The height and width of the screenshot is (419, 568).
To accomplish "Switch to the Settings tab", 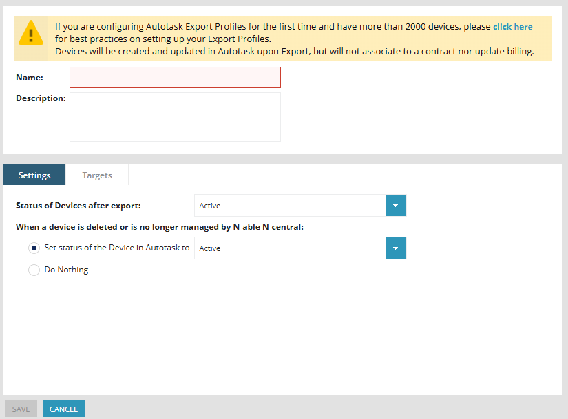I will (34, 175).
